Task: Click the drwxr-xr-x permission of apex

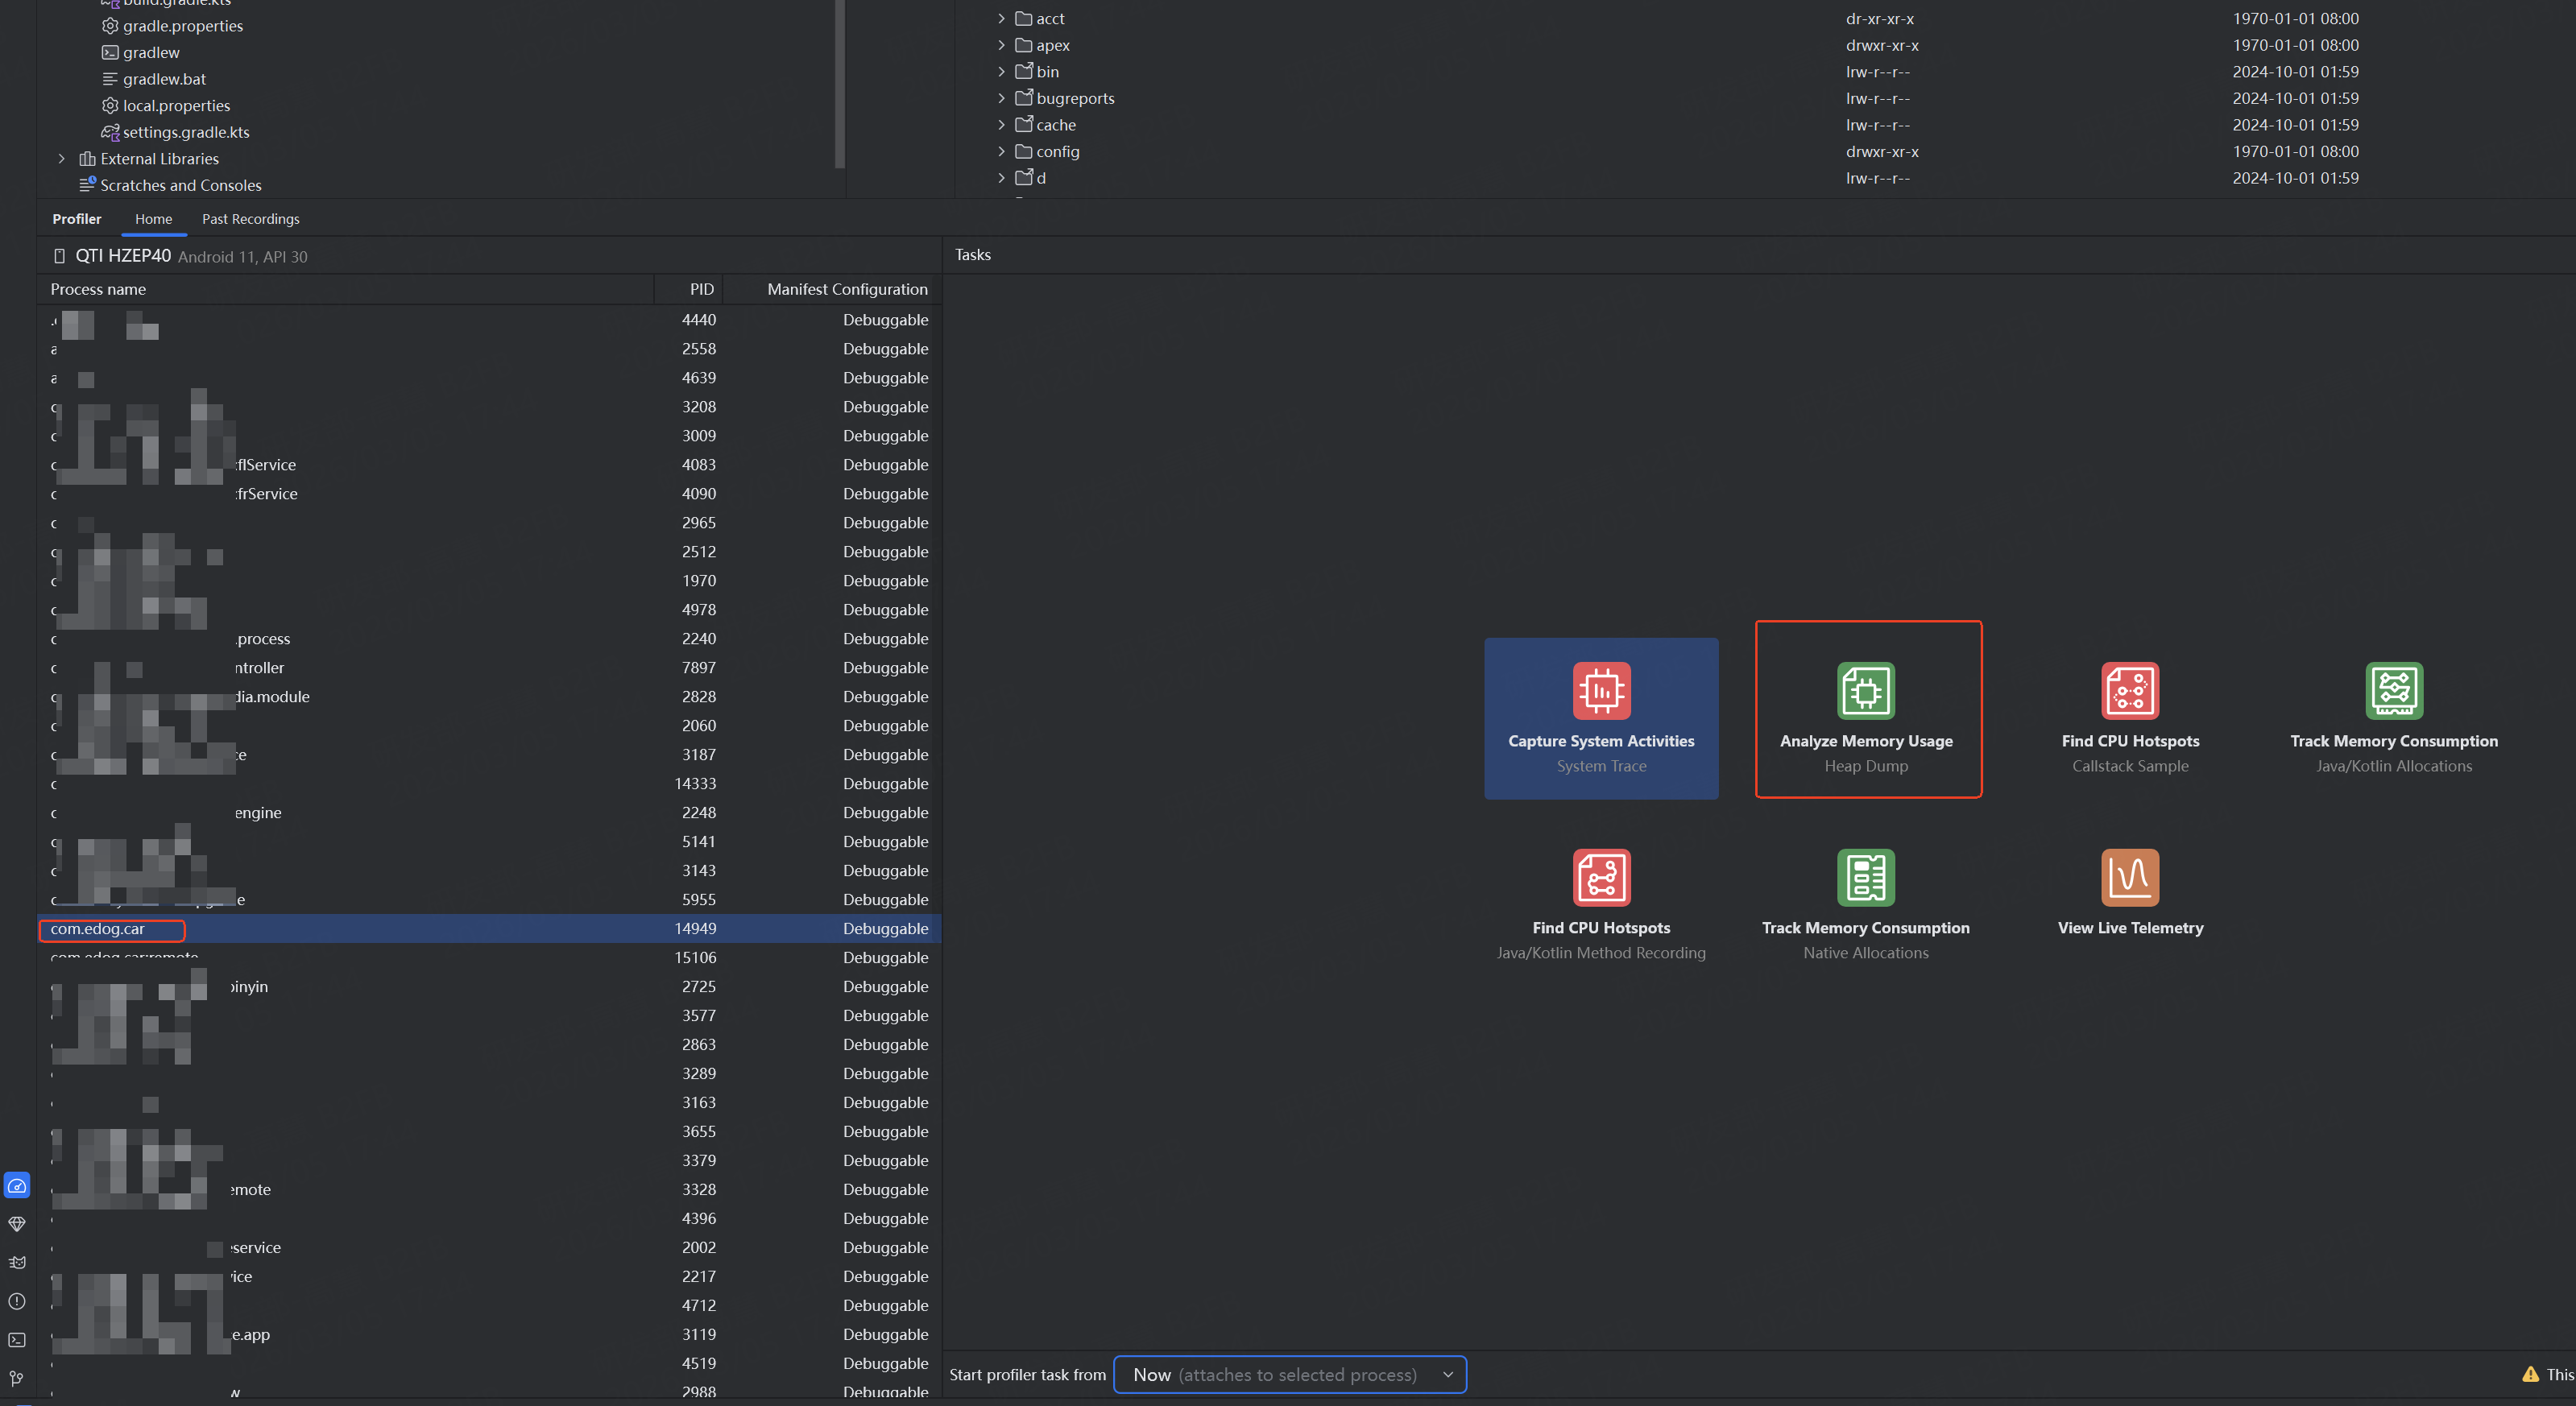Action: pos(1882,45)
